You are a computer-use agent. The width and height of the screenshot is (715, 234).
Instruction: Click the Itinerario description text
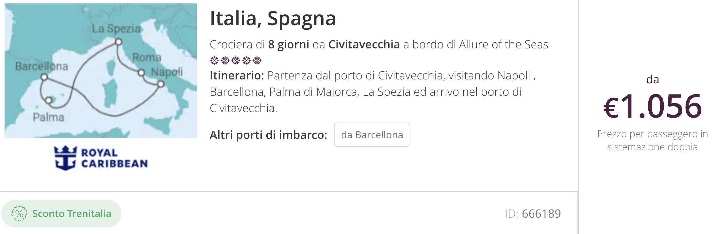point(373,92)
